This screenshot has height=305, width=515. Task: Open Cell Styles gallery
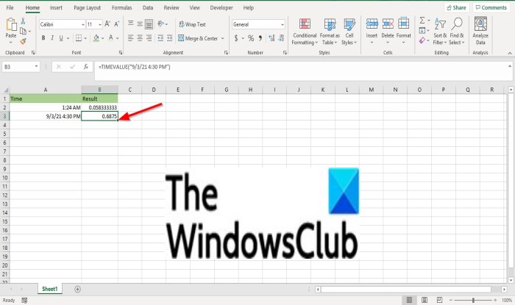349,32
